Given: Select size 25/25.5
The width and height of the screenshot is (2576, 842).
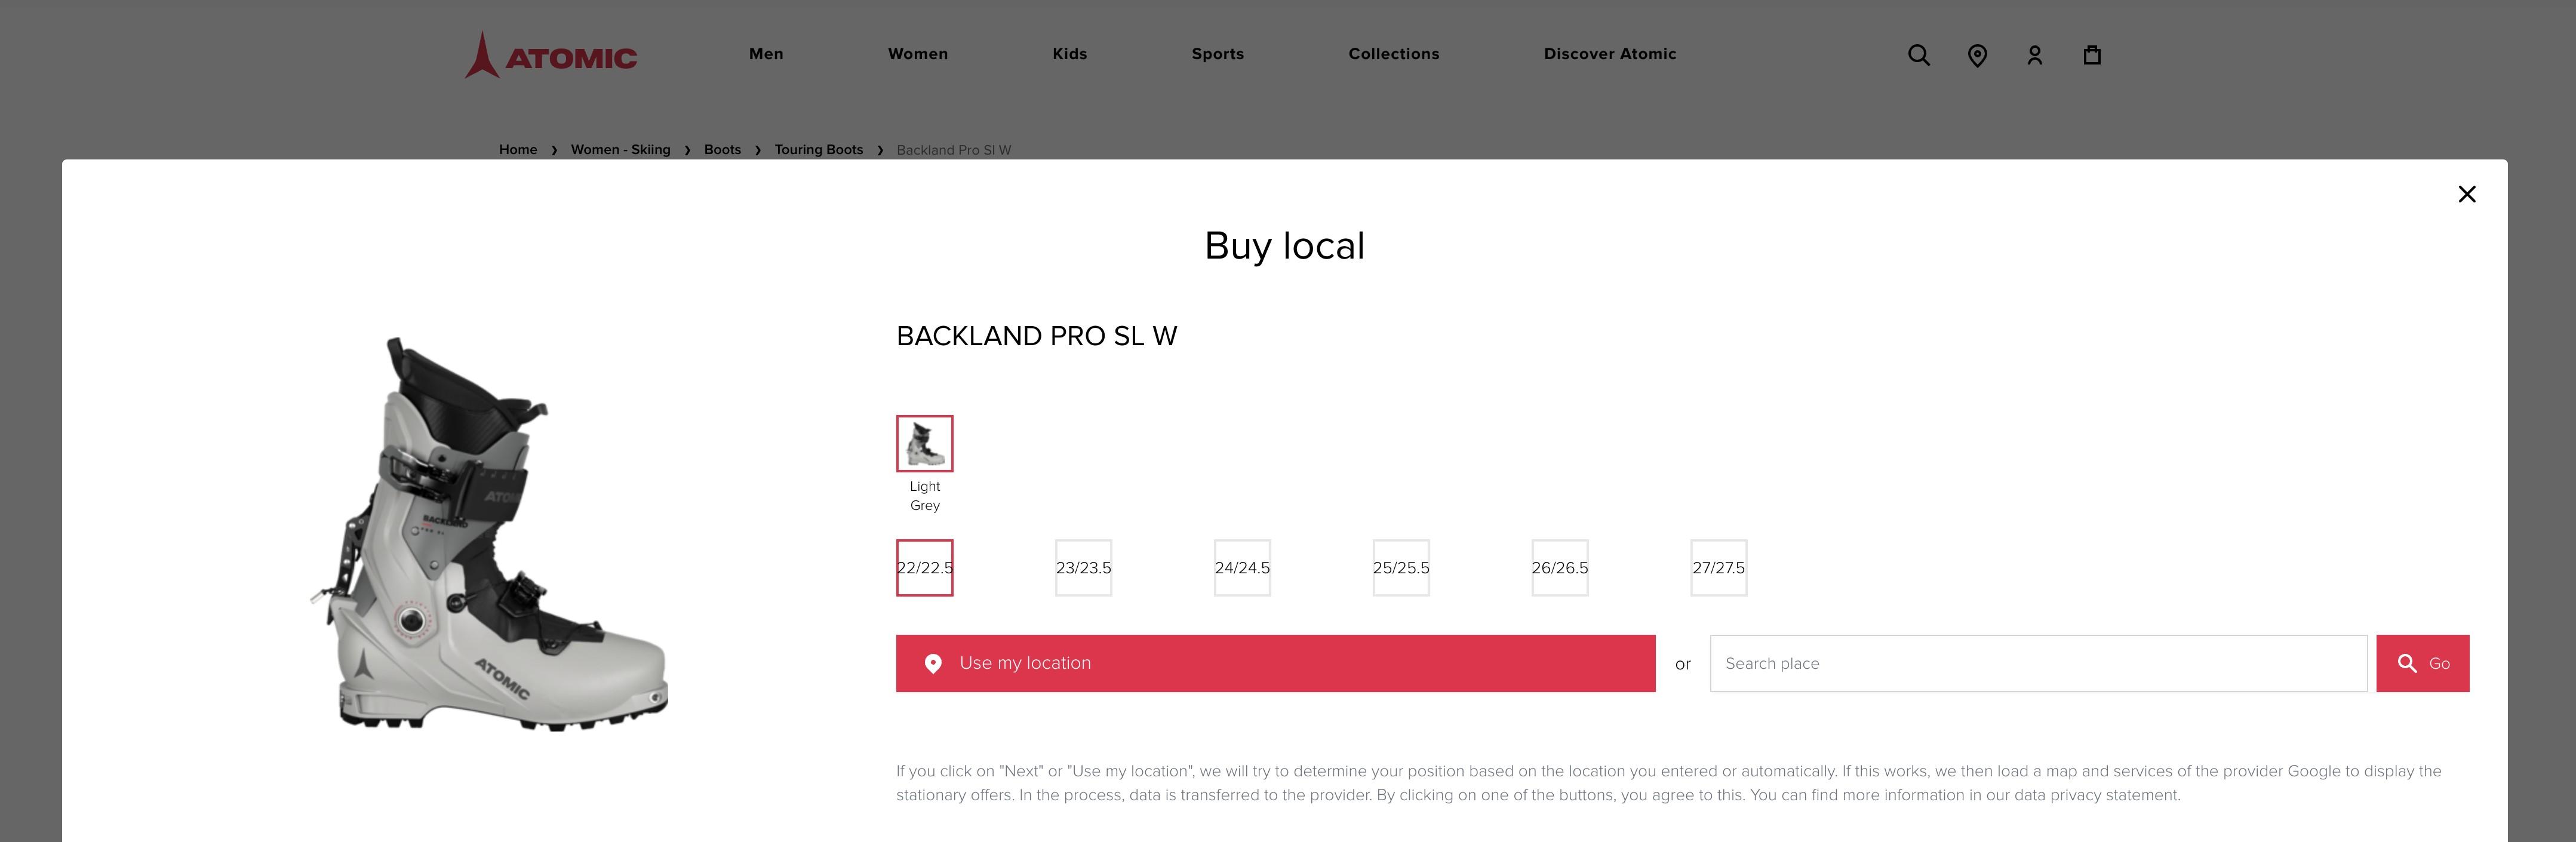Looking at the screenshot, I should (x=1400, y=568).
